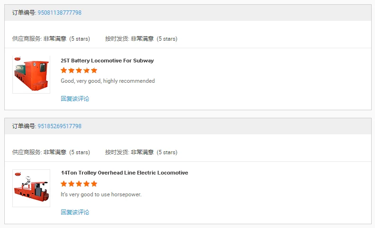Open the 25T Battery Locomotive For Subway title
This screenshot has height=228, width=375.
[x=107, y=61]
